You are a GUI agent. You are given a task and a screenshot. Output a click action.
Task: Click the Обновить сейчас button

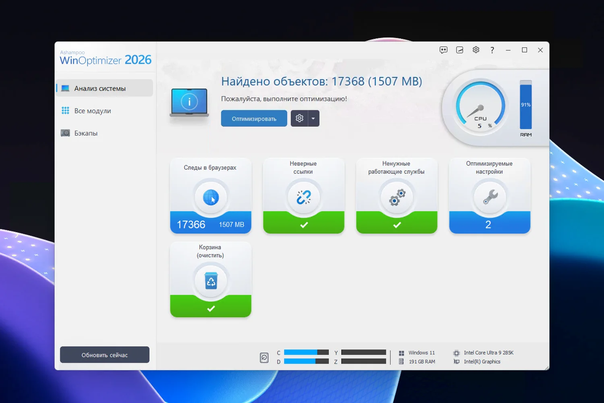point(105,355)
